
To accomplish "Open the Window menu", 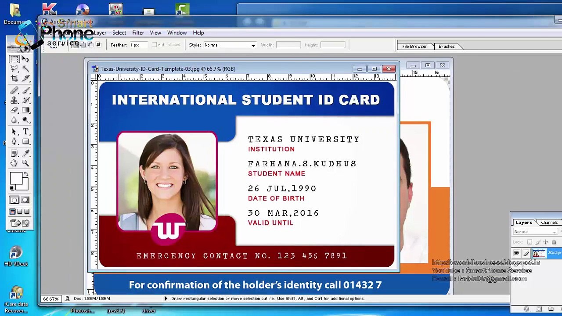I will coord(177,32).
